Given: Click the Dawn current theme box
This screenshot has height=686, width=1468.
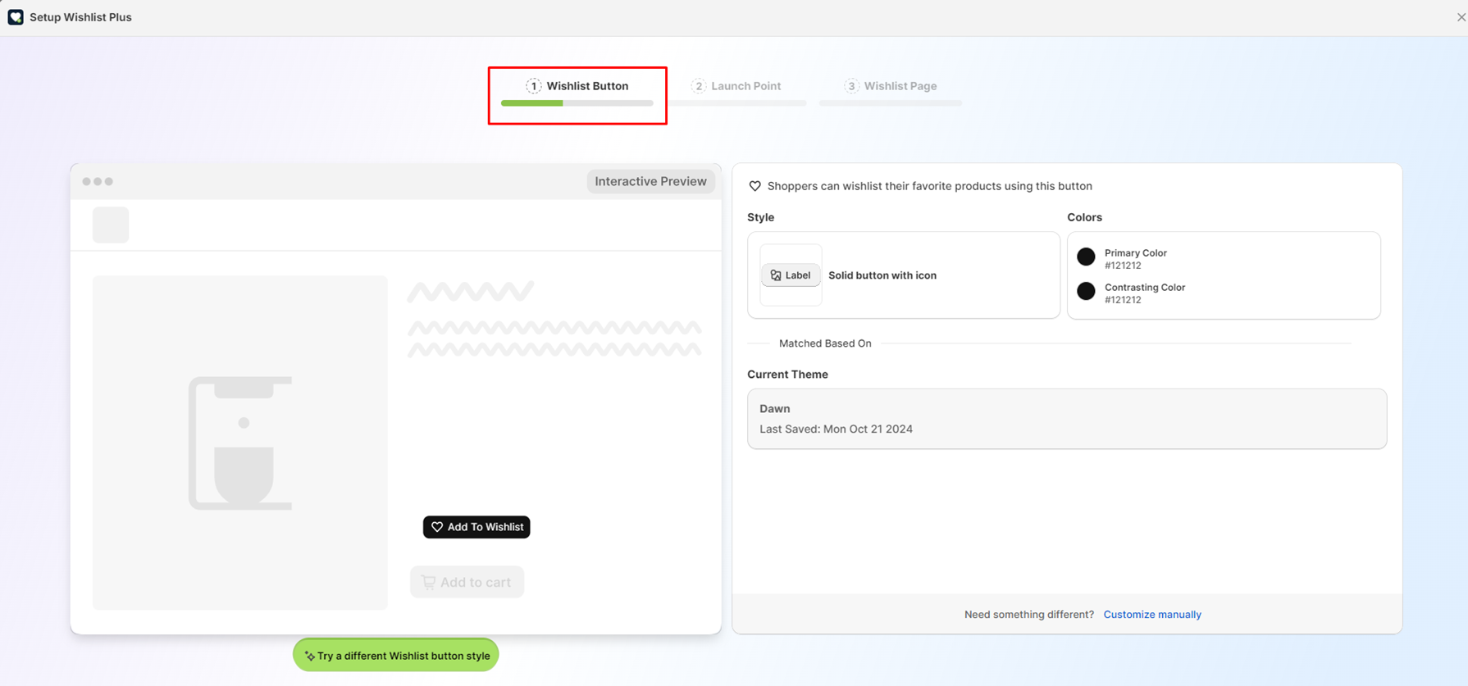Looking at the screenshot, I should coord(1066,419).
